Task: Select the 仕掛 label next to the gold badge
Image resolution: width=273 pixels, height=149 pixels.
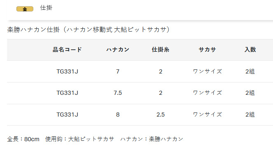Action: (46, 8)
